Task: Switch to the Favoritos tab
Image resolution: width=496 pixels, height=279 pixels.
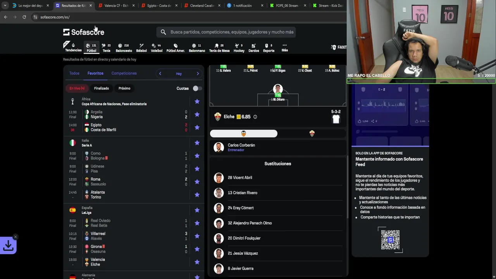Action: (95, 73)
